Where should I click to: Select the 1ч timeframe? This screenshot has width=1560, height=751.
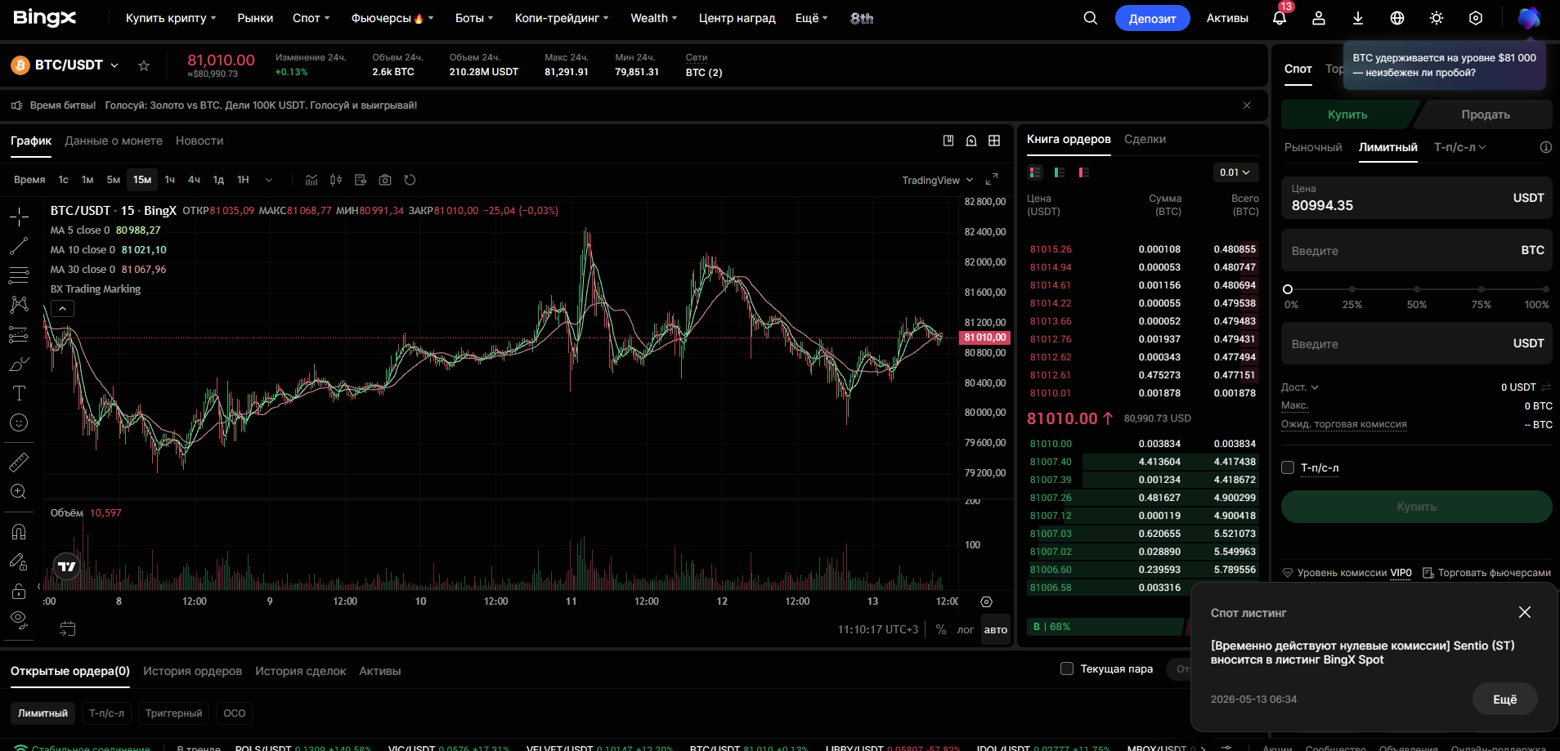click(170, 180)
